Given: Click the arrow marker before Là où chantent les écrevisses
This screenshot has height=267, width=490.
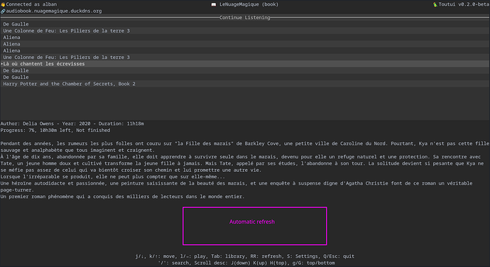Looking at the screenshot, I should pyautogui.click(x=1, y=64).
